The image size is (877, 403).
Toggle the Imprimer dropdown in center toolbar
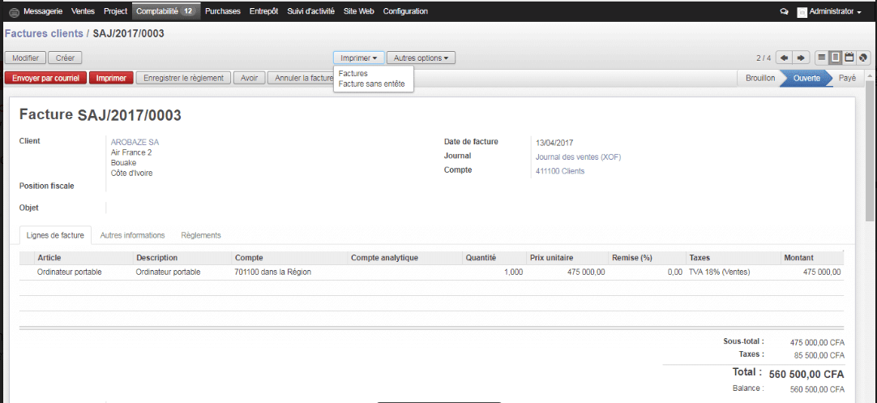[358, 58]
